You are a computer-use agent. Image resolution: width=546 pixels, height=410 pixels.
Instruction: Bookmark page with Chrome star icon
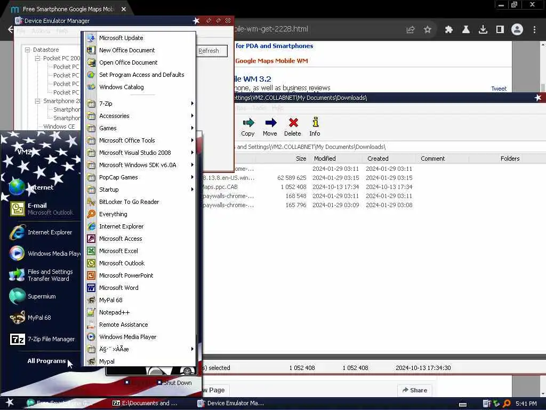pyautogui.click(x=428, y=30)
